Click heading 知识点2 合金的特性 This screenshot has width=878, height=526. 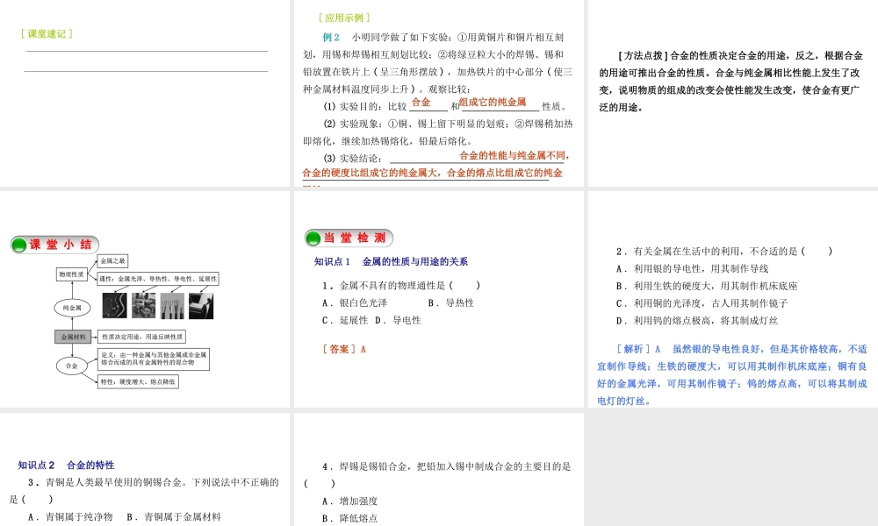pos(66,465)
